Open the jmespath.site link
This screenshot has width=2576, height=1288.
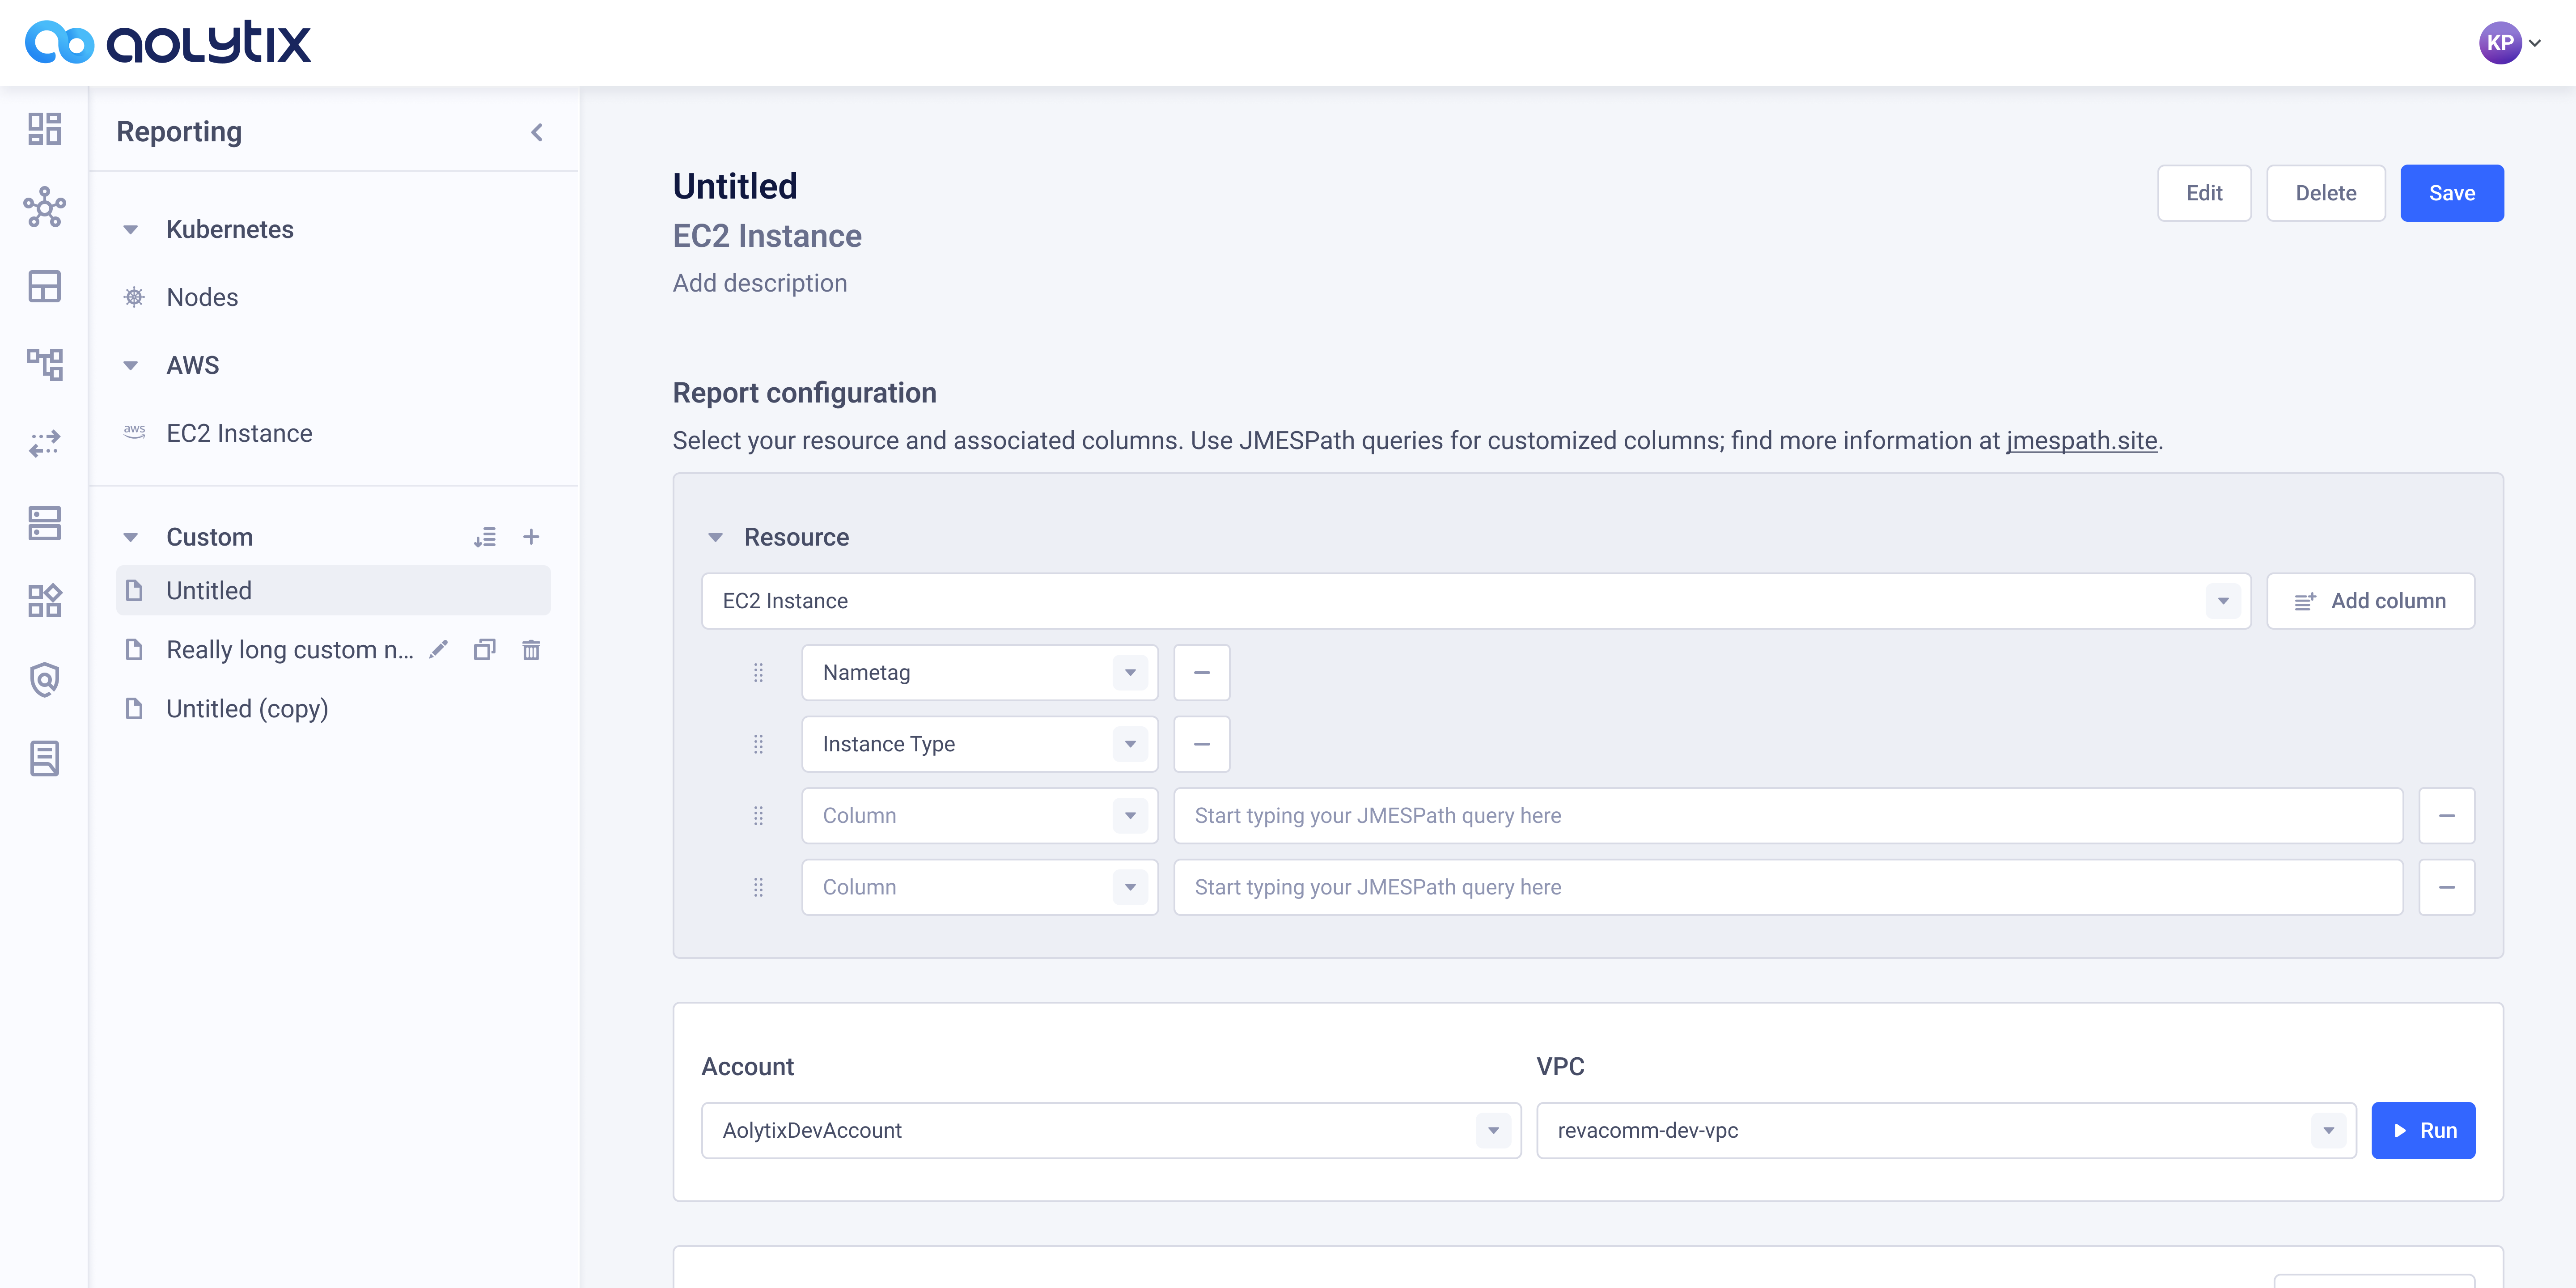coord(2081,441)
